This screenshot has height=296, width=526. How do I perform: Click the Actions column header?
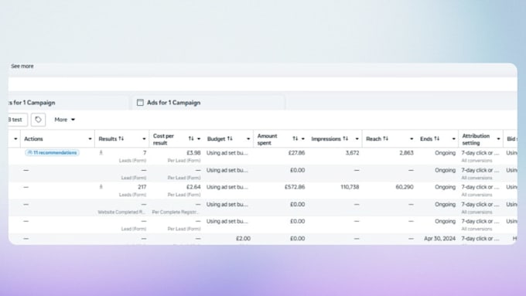pos(33,139)
